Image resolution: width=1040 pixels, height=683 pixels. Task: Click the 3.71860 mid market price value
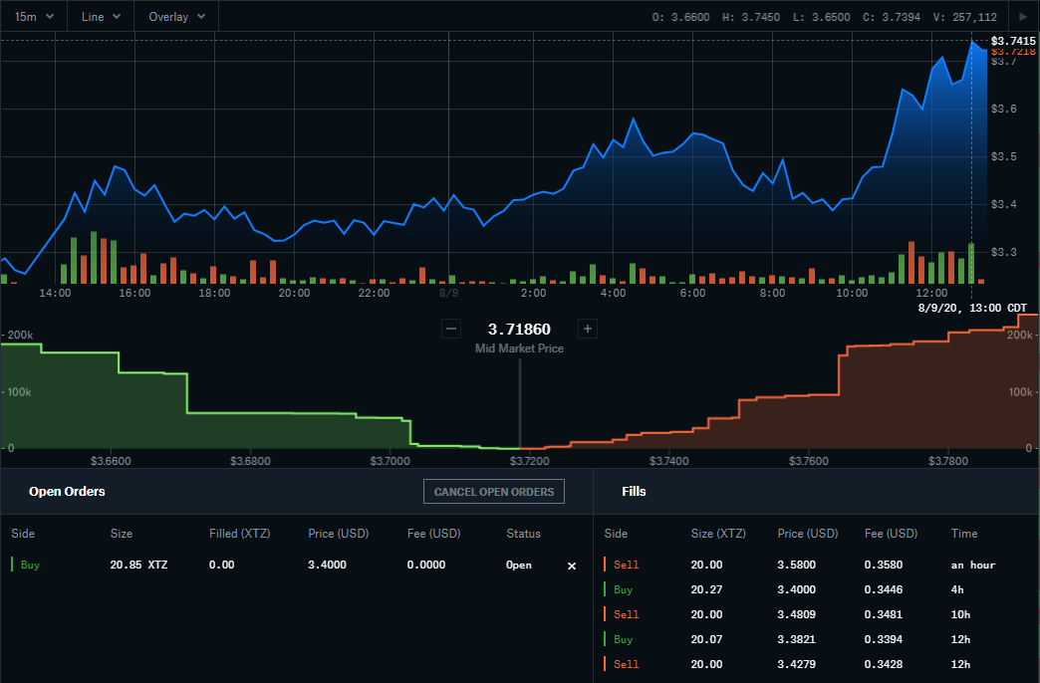point(519,329)
